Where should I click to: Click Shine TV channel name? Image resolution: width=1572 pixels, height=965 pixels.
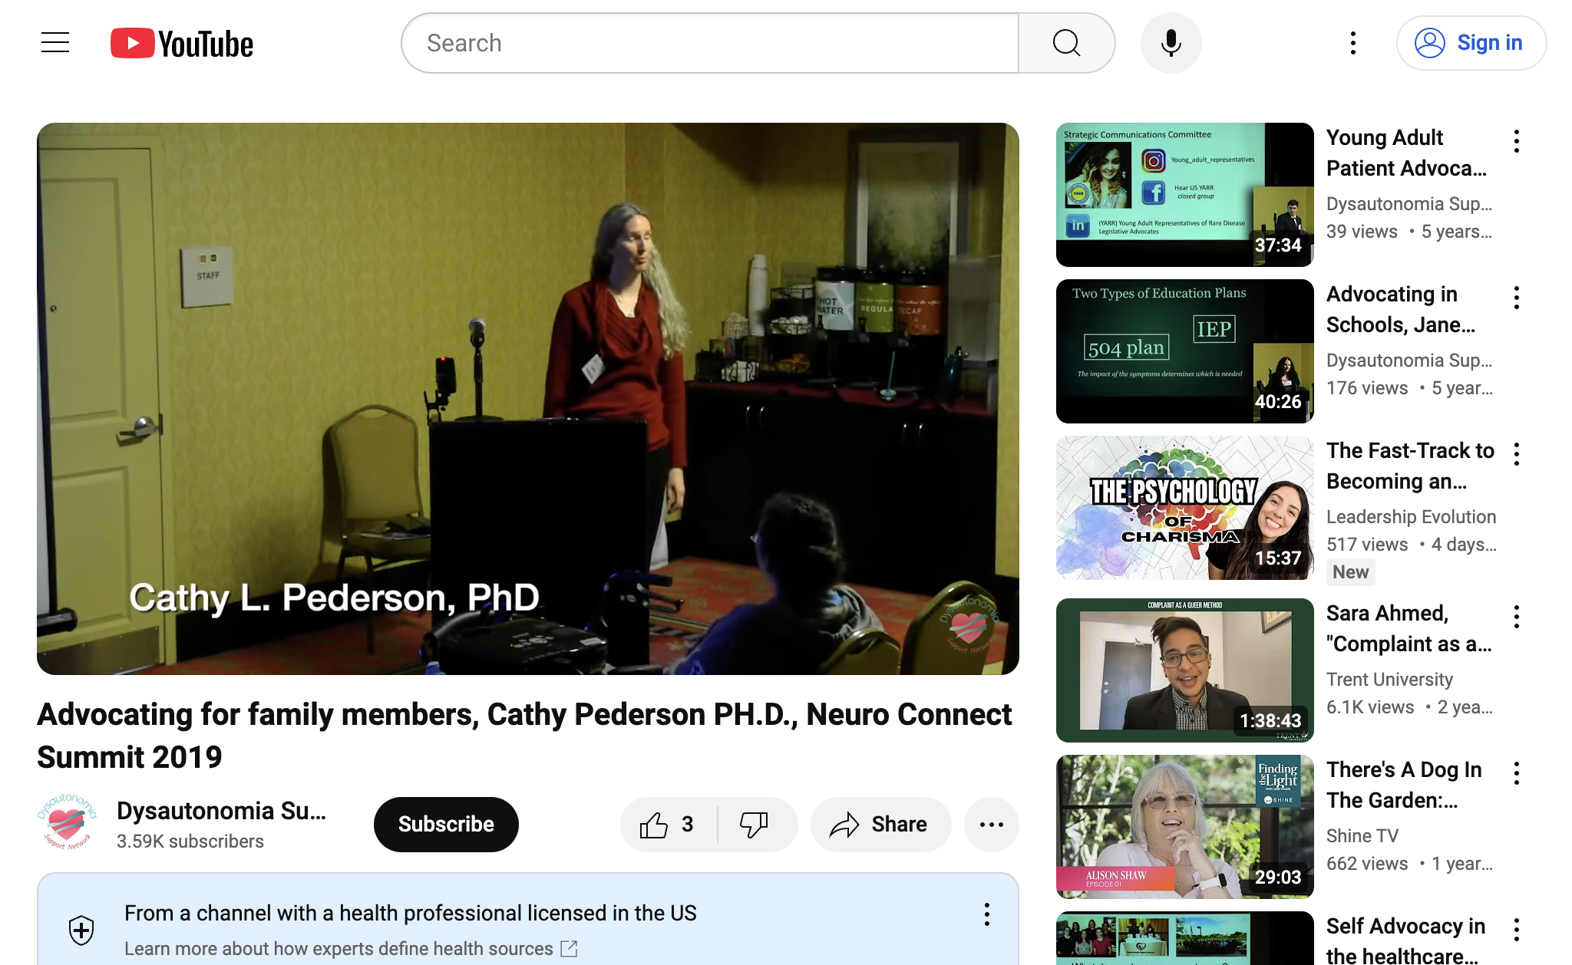(x=1362, y=836)
